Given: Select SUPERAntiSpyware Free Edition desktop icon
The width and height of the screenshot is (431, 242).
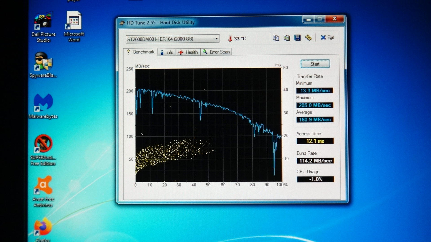Looking at the screenshot, I should coord(43,150).
